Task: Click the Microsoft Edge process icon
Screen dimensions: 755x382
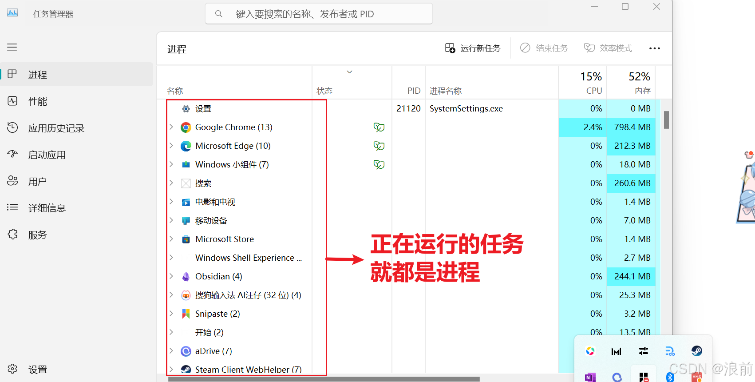Action: (x=186, y=146)
